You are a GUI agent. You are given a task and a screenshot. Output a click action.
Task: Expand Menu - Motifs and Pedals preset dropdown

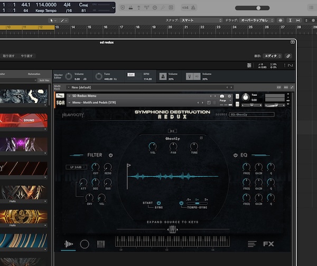[69, 103]
